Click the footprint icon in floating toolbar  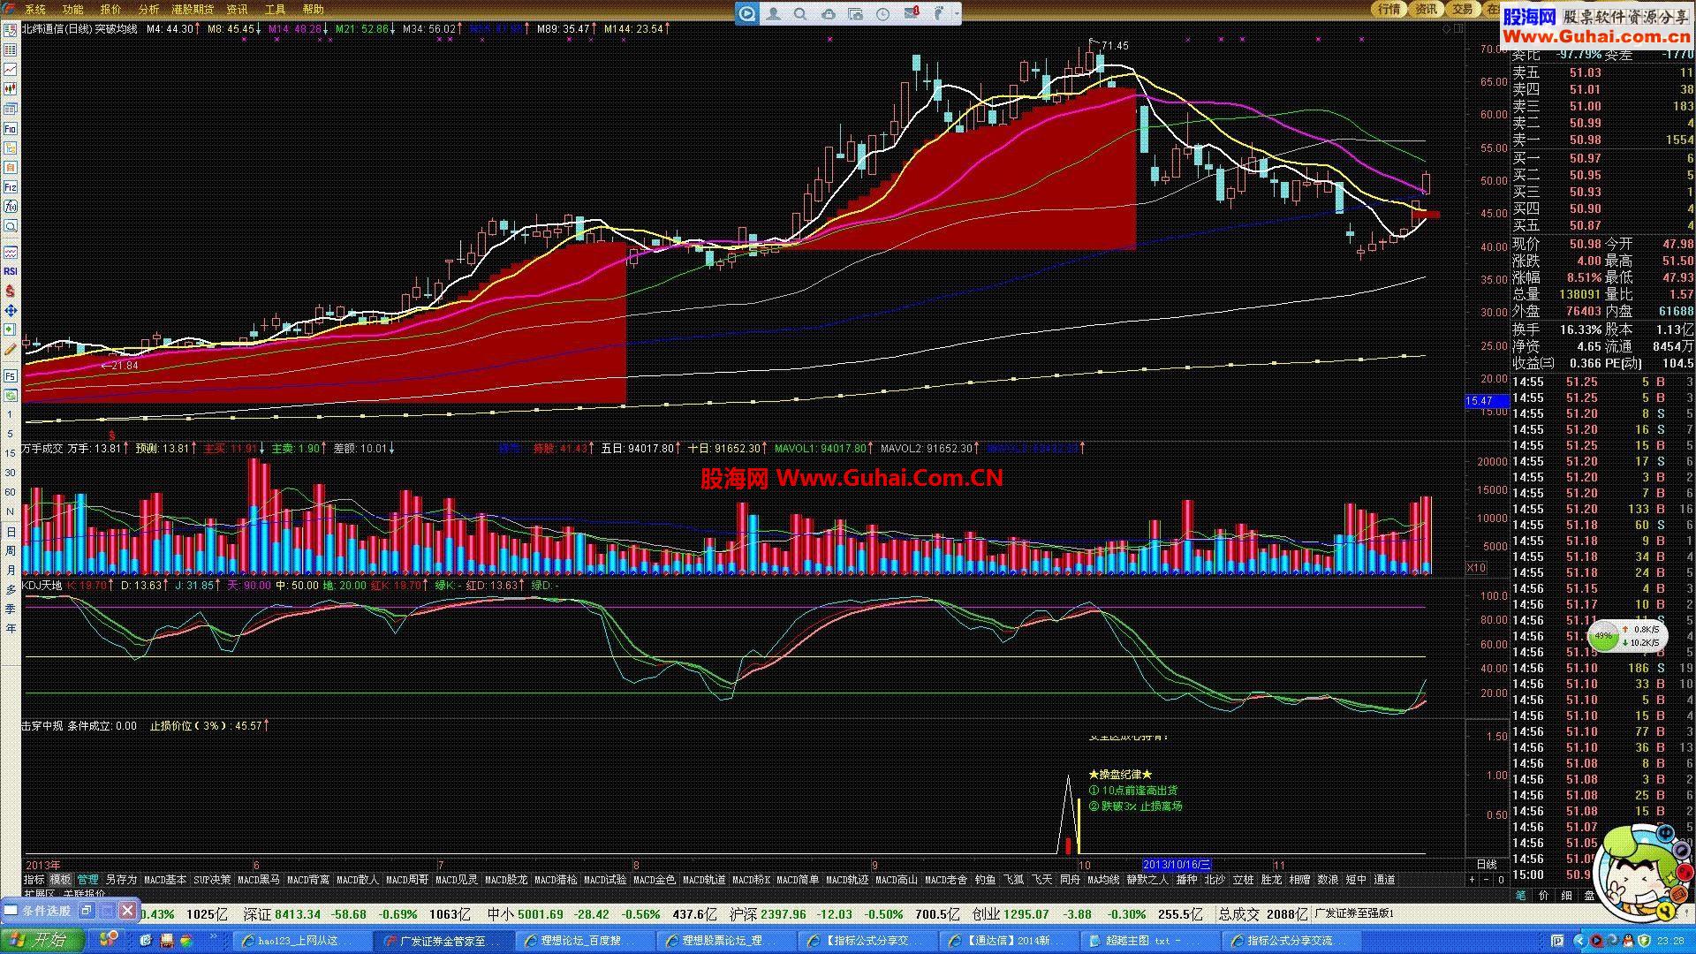939,13
